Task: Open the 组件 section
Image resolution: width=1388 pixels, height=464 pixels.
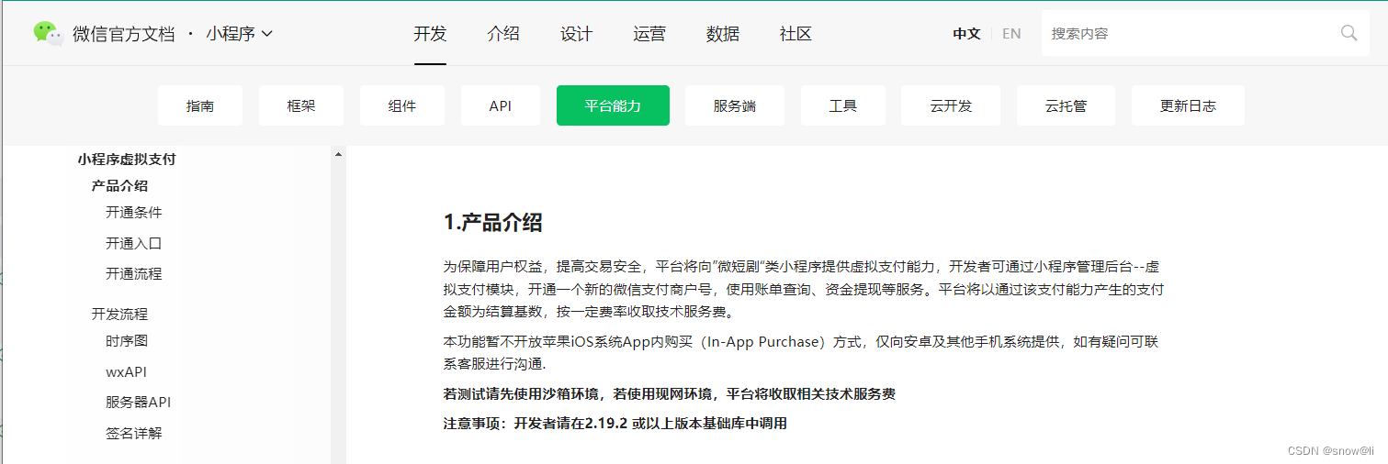Action: [402, 105]
